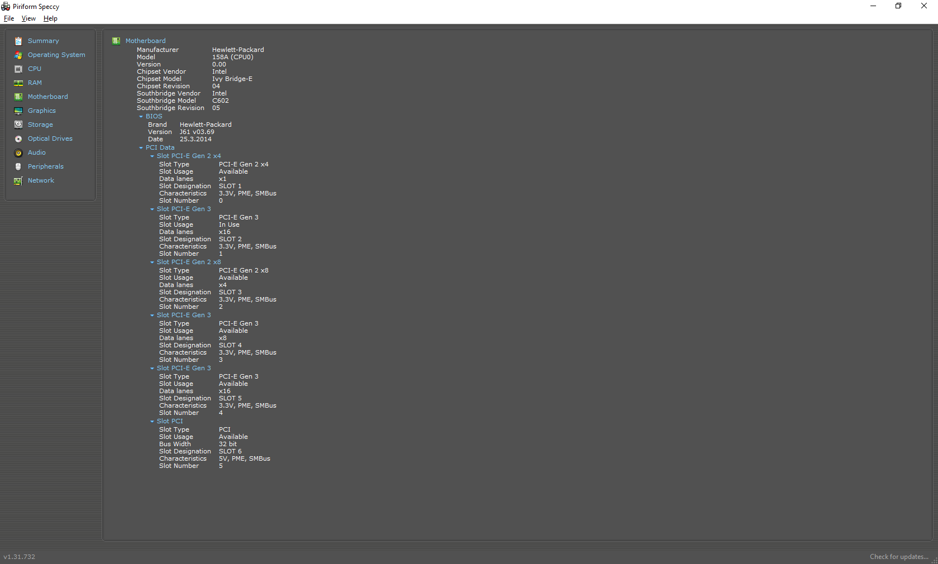
Task: Collapse the Slot PCI-E Gen 2 x4 node
Action: coord(152,156)
